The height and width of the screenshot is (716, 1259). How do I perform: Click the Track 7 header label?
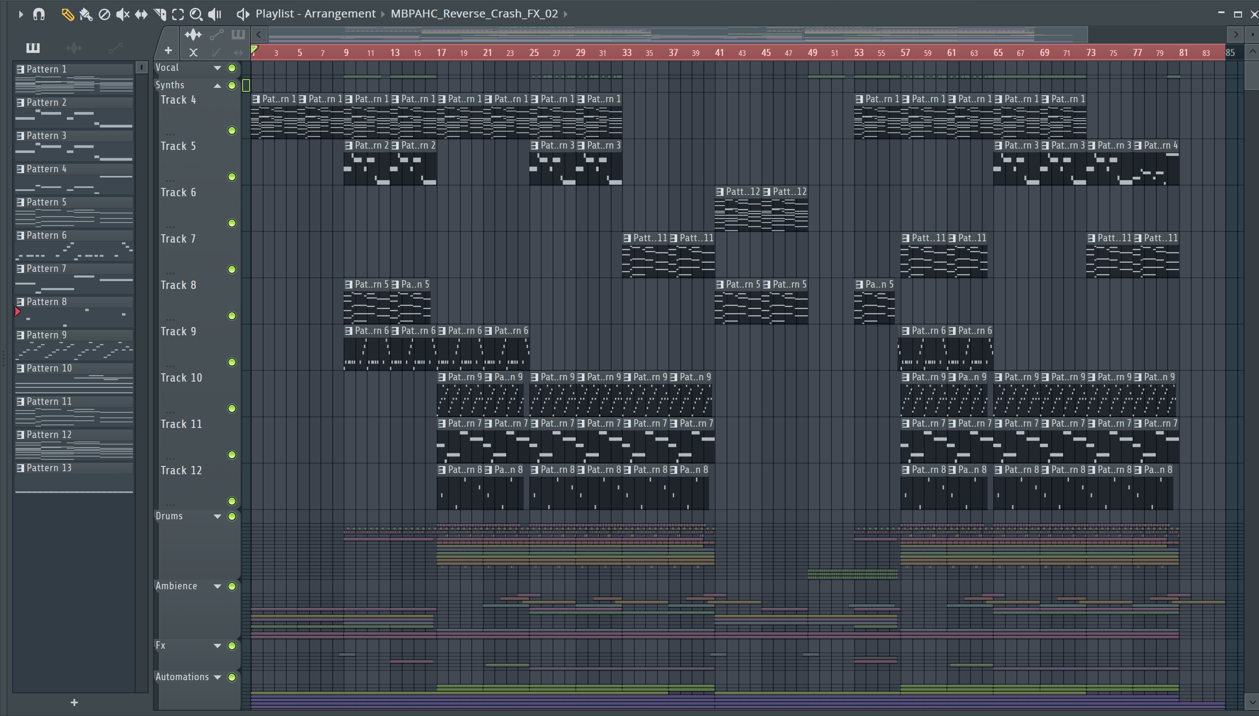(x=178, y=239)
